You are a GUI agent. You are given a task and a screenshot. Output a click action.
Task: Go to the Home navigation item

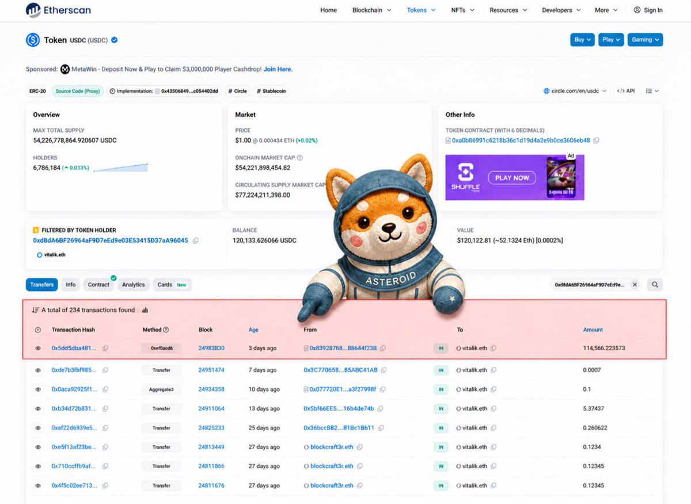(328, 10)
